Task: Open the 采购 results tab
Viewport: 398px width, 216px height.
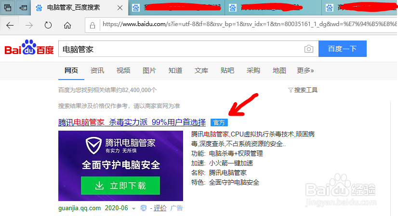Action: [253, 70]
